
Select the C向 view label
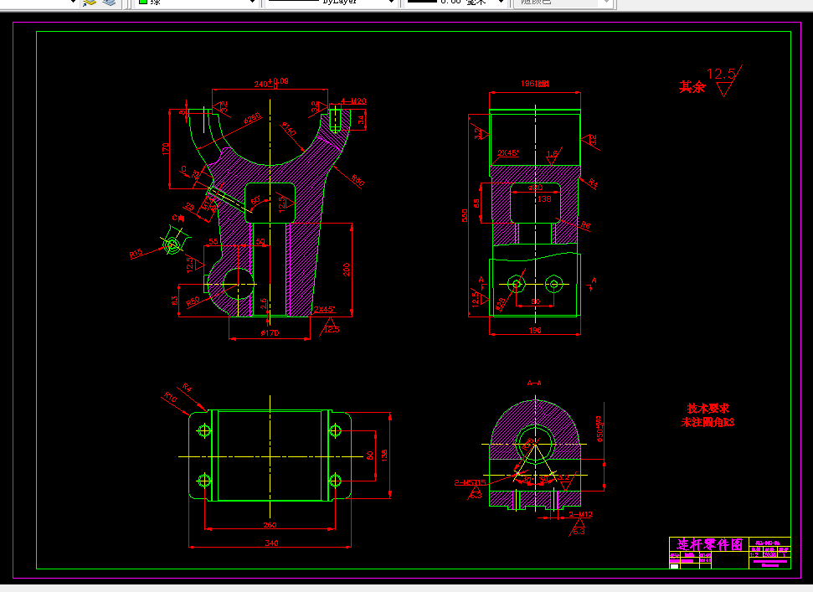(178, 218)
